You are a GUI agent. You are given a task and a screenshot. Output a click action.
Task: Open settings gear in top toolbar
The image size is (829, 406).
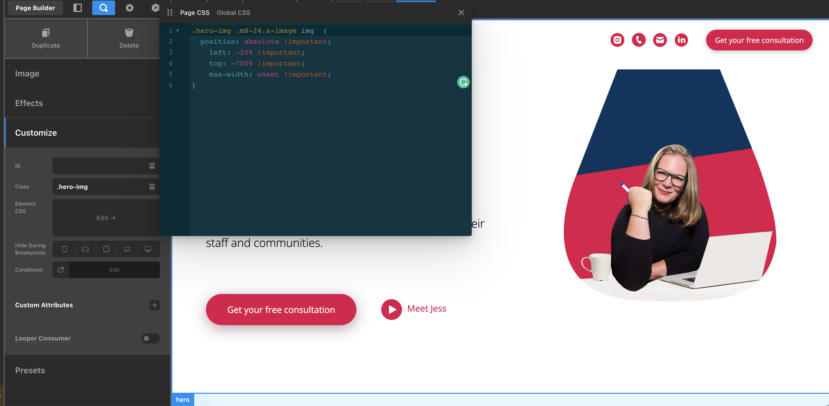[x=129, y=8]
